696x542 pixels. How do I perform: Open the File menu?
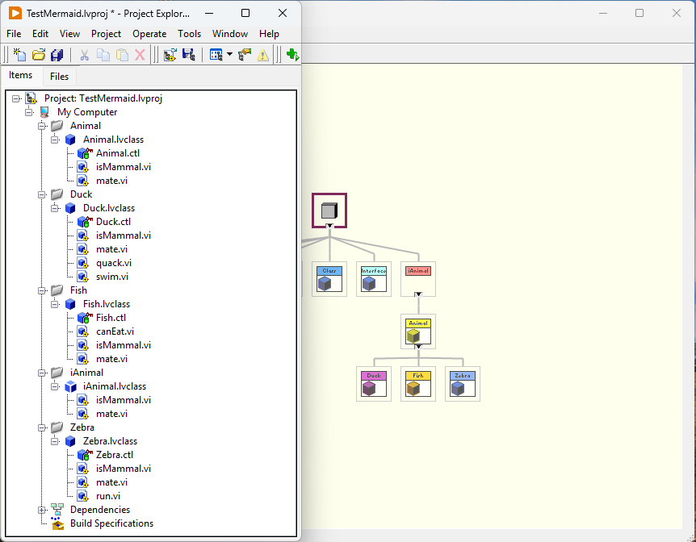coord(14,34)
